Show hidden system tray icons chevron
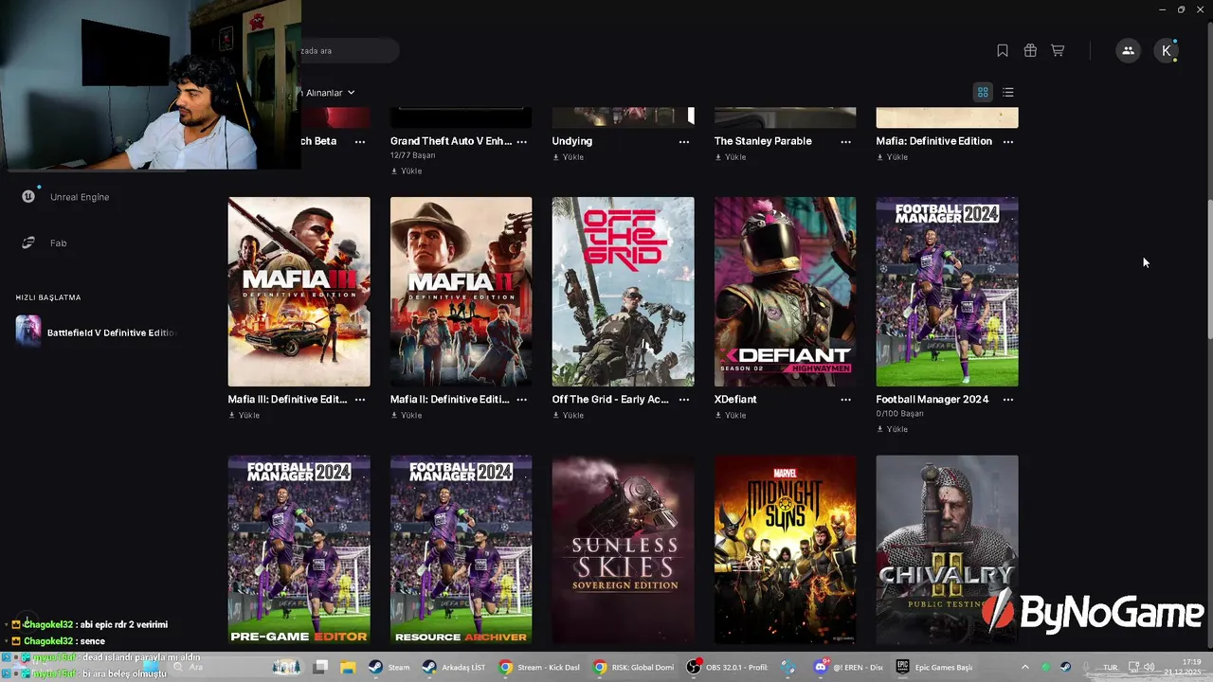This screenshot has height=682, width=1213. click(x=1024, y=667)
